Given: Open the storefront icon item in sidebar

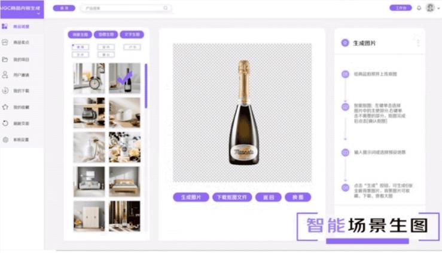Looking at the screenshot, I should pyautogui.click(x=5, y=42).
